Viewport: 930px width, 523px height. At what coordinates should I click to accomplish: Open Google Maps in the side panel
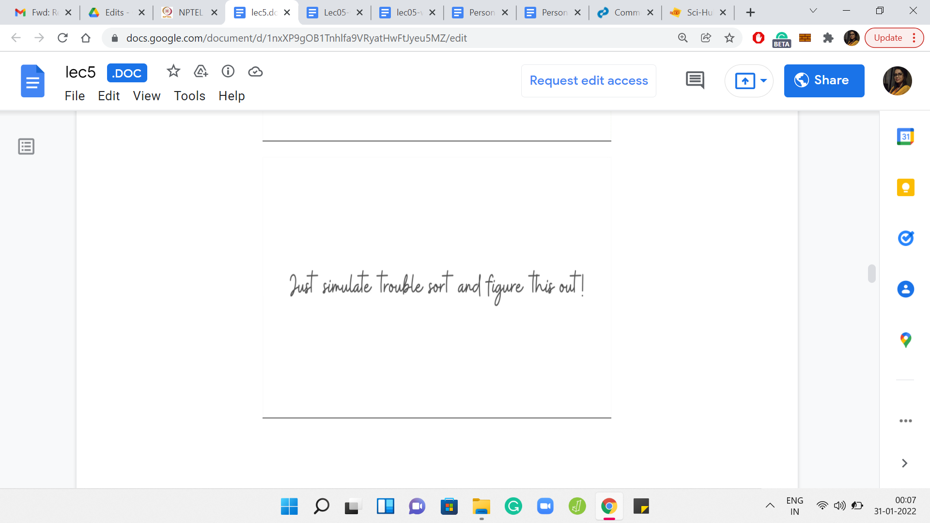905,340
